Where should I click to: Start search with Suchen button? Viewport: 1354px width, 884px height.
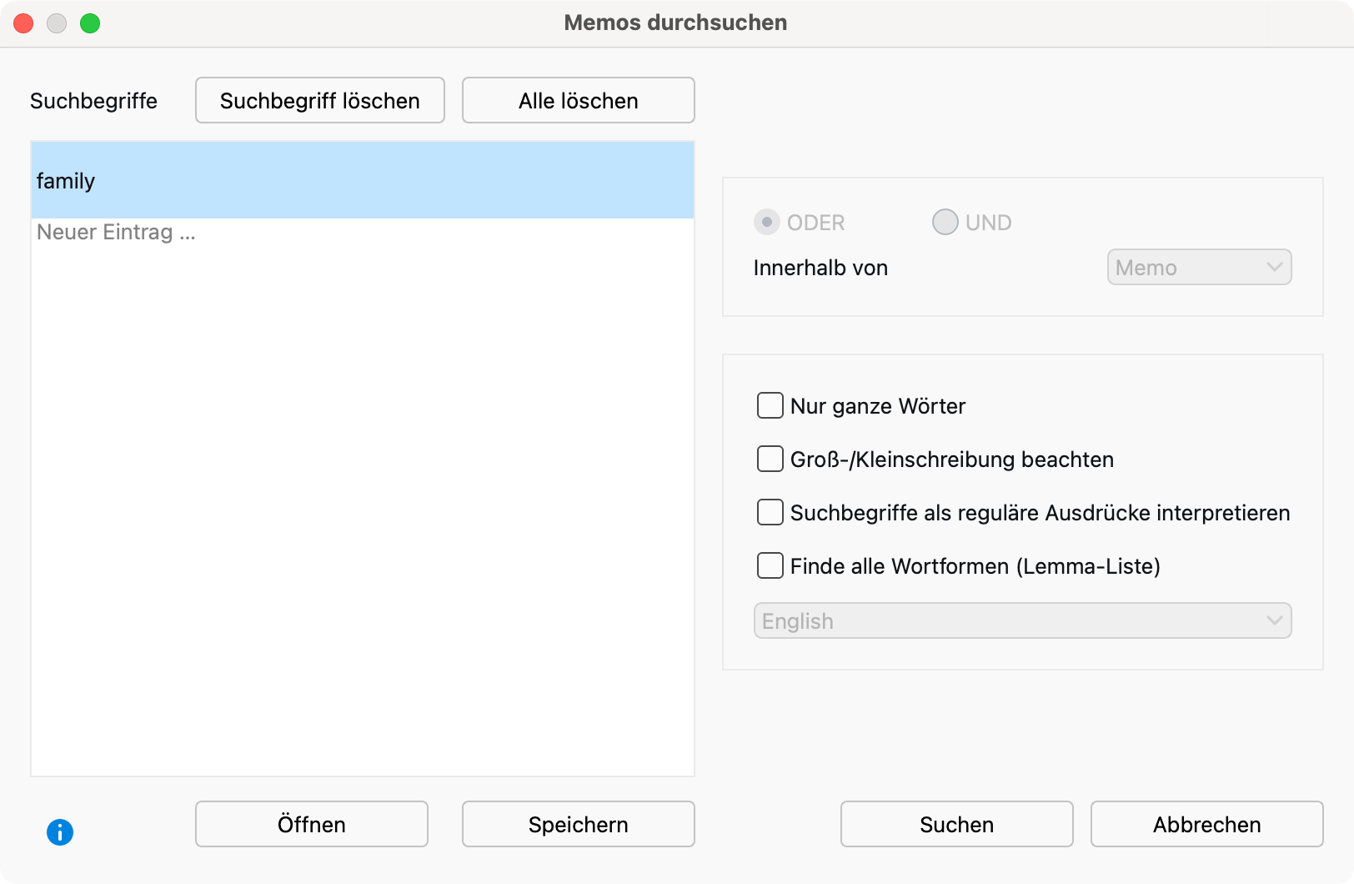coord(957,824)
